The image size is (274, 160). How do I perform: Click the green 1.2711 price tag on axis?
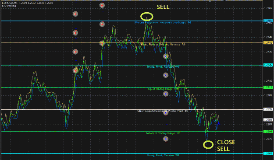(268, 87)
